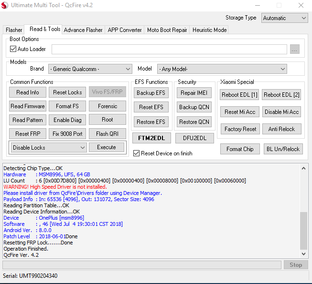Click the Restore EFS button

click(x=151, y=122)
